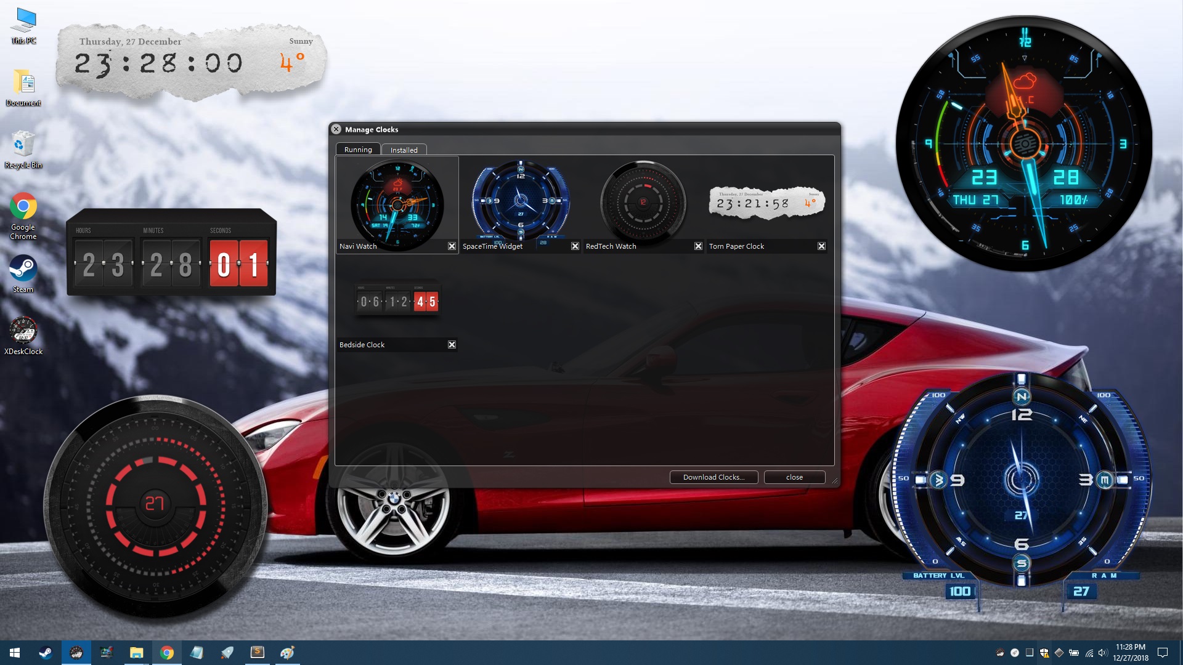Open Sublime Text from the taskbar

(257, 652)
